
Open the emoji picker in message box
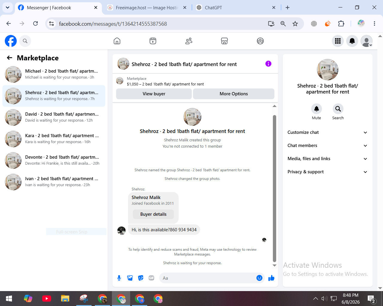coord(259,278)
